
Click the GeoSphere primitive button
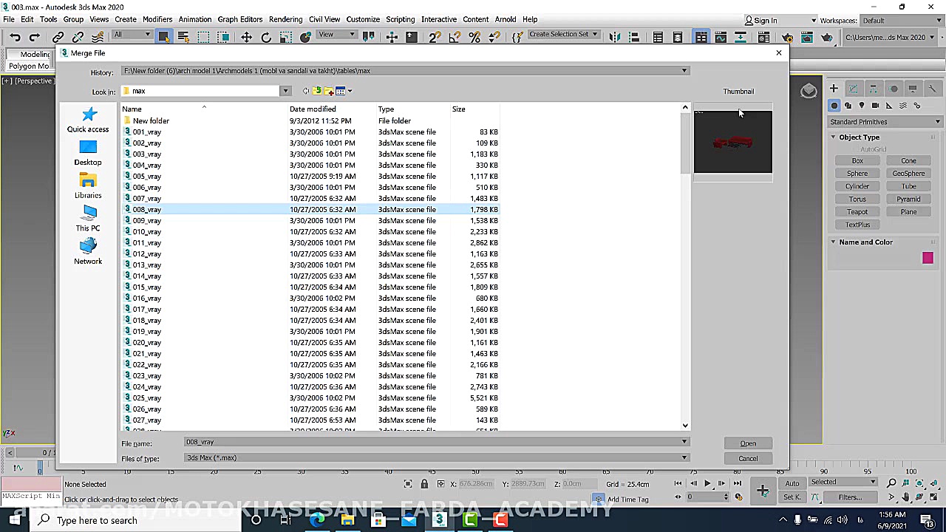tap(908, 174)
